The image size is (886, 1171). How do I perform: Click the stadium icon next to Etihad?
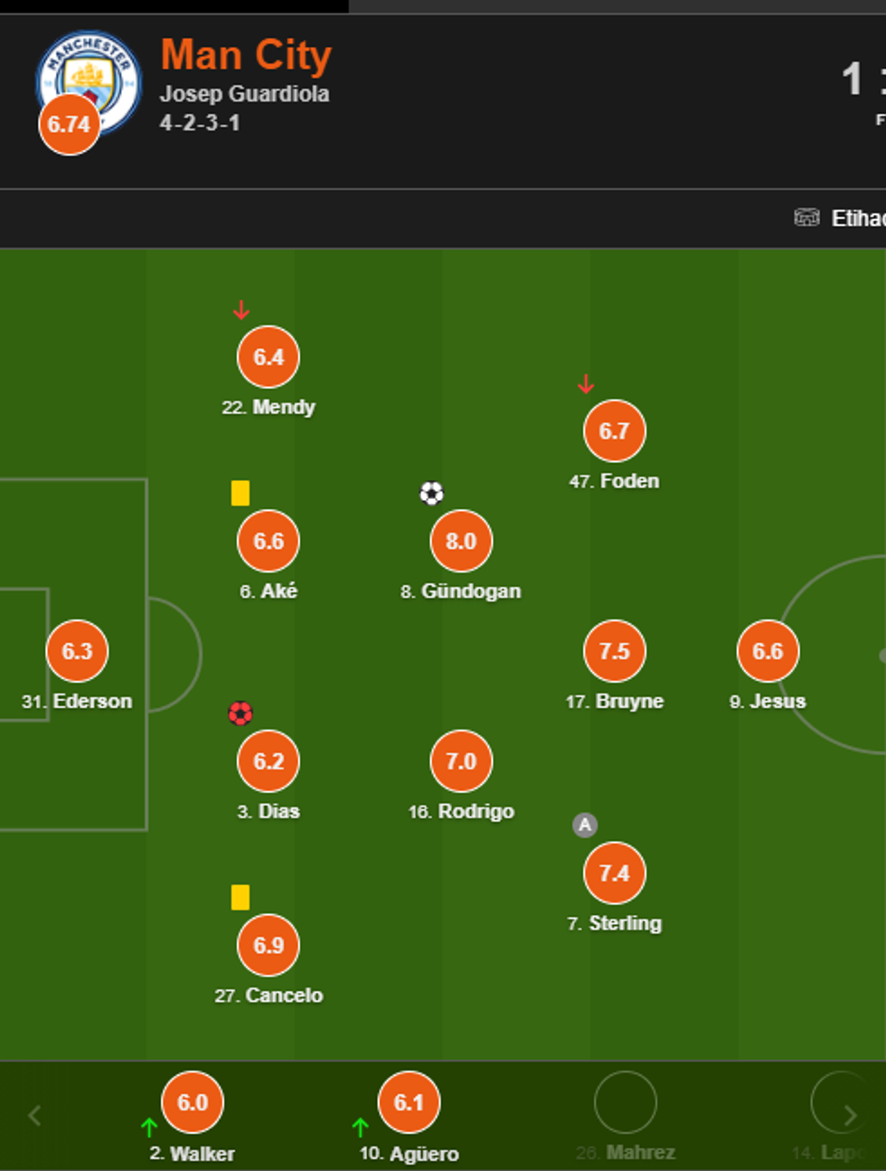[x=806, y=218]
